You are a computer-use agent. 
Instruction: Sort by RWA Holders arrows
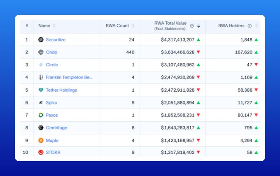coord(257,25)
